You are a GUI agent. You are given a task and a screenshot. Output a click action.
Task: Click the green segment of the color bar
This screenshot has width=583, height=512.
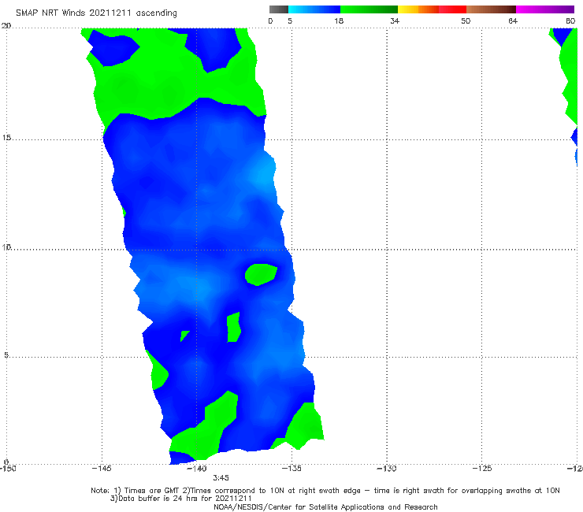(x=369, y=9)
